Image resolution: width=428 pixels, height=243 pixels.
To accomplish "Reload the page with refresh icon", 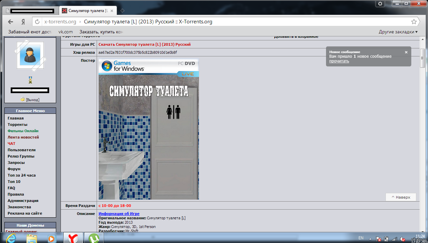I will click(37, 22).
